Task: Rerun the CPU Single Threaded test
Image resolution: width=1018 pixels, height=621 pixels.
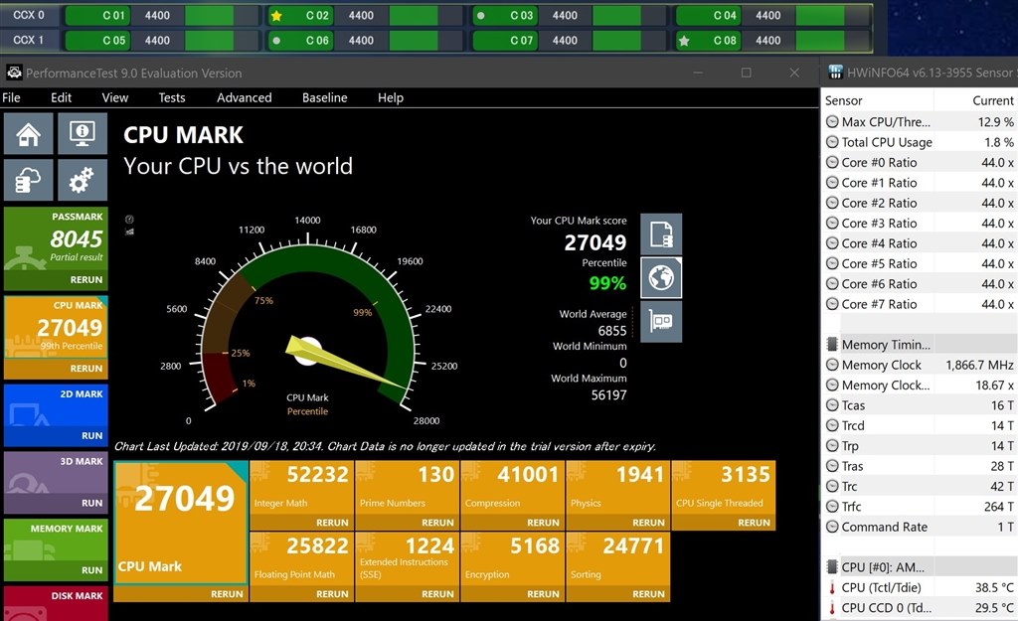Action: (754, 523)
